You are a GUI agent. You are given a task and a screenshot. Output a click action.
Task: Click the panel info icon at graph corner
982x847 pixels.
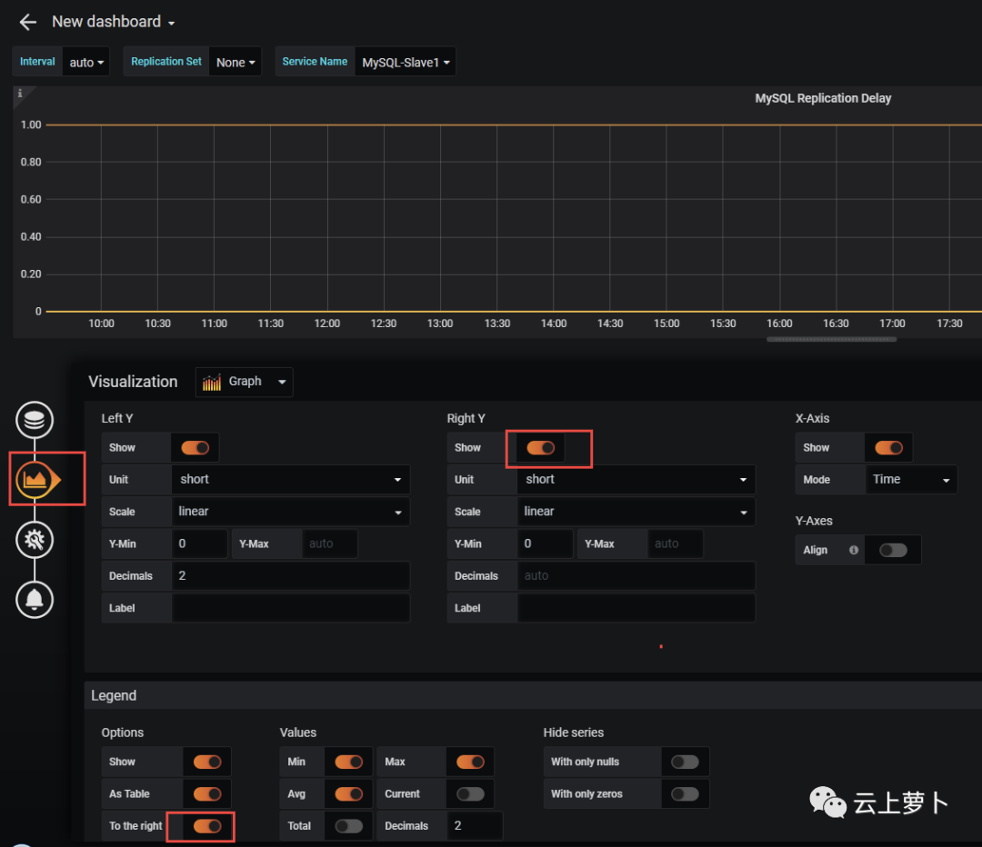click(20, 94)
